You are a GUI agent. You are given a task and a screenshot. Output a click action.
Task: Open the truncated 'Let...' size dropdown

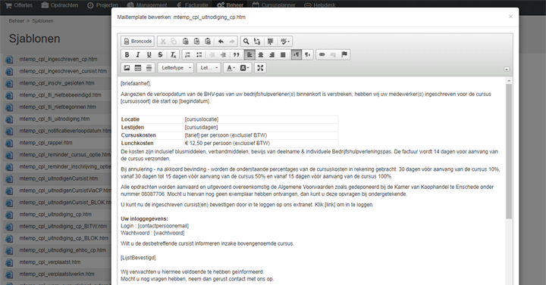[x=209, y=68]
